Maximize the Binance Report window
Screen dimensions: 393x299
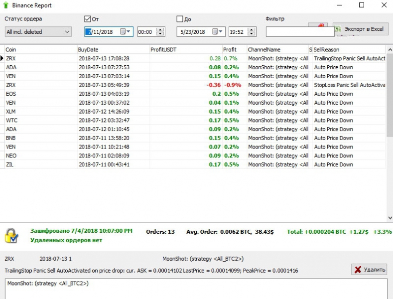tap(362, 5)
